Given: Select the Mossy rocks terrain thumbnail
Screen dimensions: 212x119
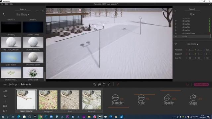Looking at the screenshot, I should (92, 100).
